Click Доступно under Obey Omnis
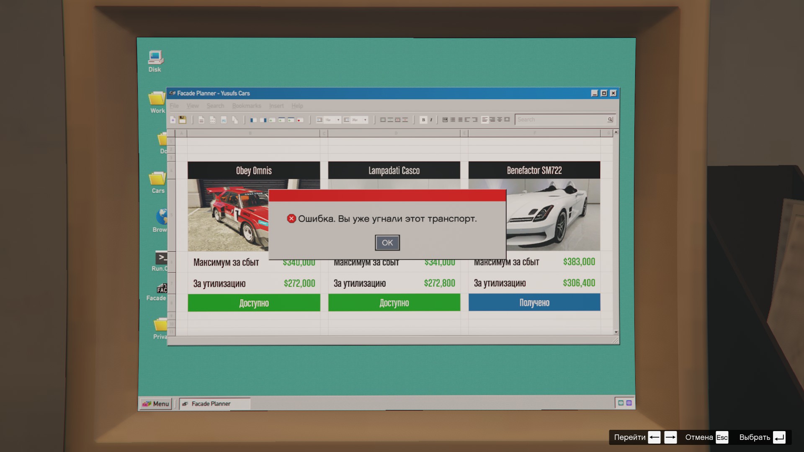 (x=254, y=303)
